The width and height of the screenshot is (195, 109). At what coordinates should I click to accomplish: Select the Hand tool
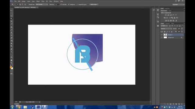pyautogui.click(x=12, y=60)
